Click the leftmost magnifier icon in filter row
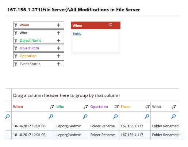This screenshot has width=188, height=147. [7, 116]
